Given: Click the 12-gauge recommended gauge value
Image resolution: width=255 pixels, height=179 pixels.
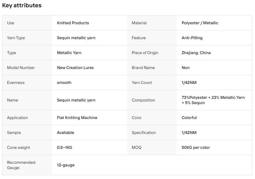Looking at the screenshot, I should pyautogui.click(x=66, y=165).
